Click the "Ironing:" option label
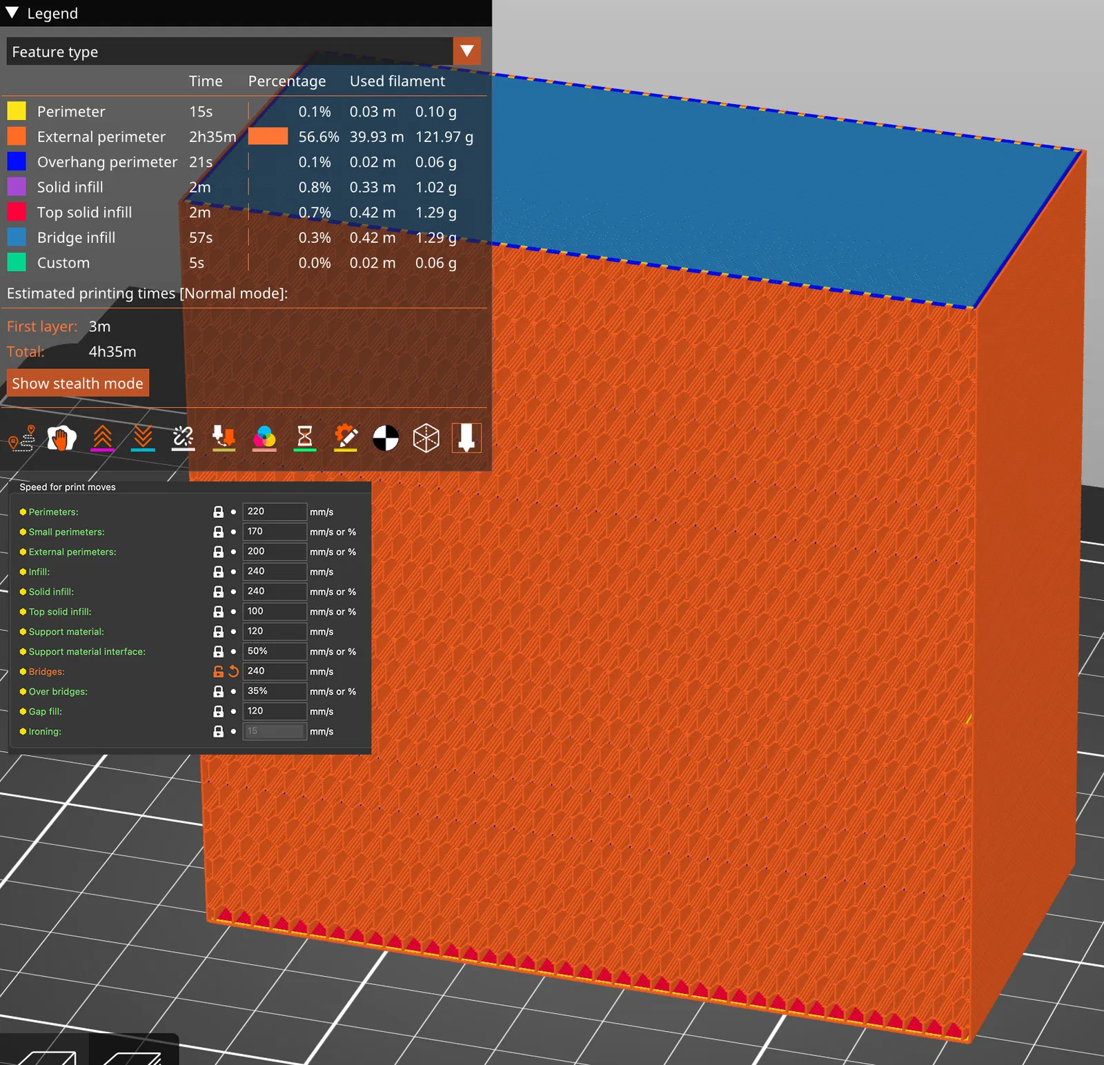The width and height of the screenshot is (1104, 1065). (x=45, y=732)
